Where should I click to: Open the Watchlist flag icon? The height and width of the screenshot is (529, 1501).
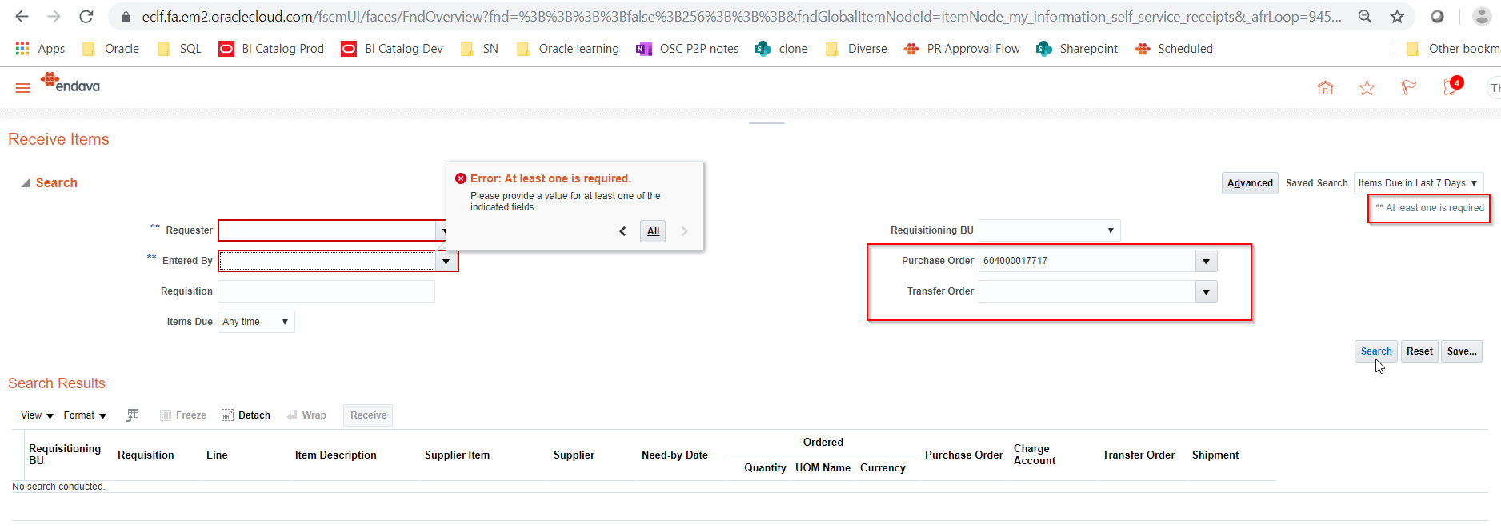[x=1408, y=88]
